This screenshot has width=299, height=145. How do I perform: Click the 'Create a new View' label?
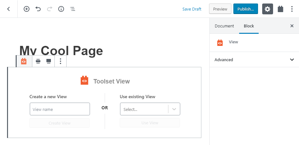(x=48, y=97)
